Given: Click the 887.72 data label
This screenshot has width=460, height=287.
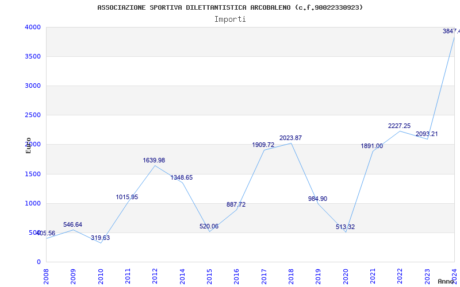Looking at the screenshot, I should click(x=236, y=205).
